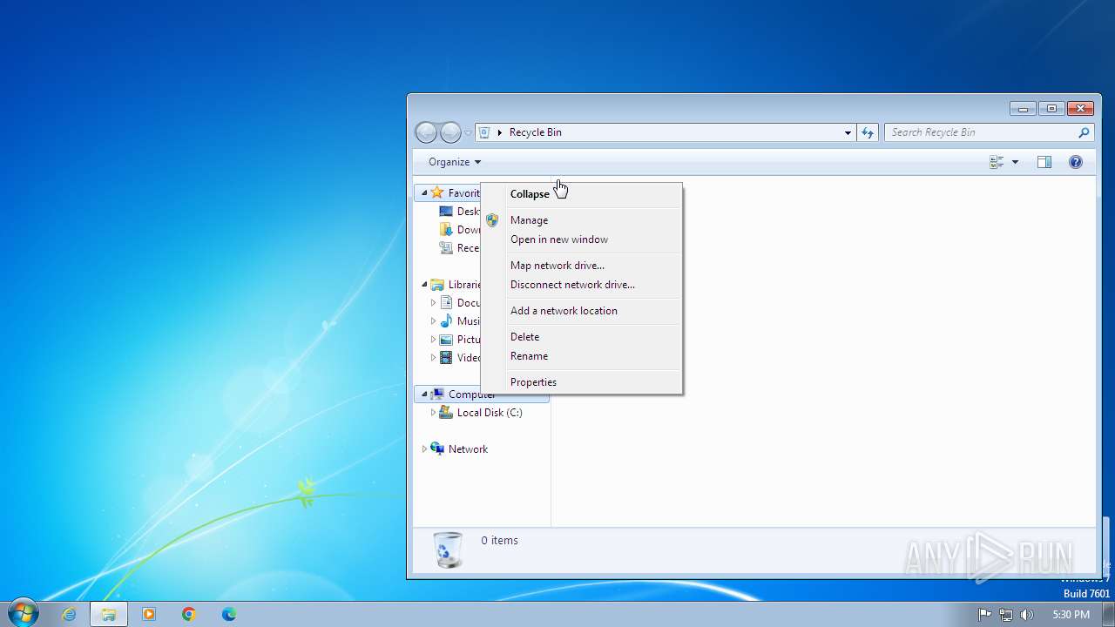1115x627 pixels.
Task: Click the Desktop icon under Favorites
Action: (446, 212)
